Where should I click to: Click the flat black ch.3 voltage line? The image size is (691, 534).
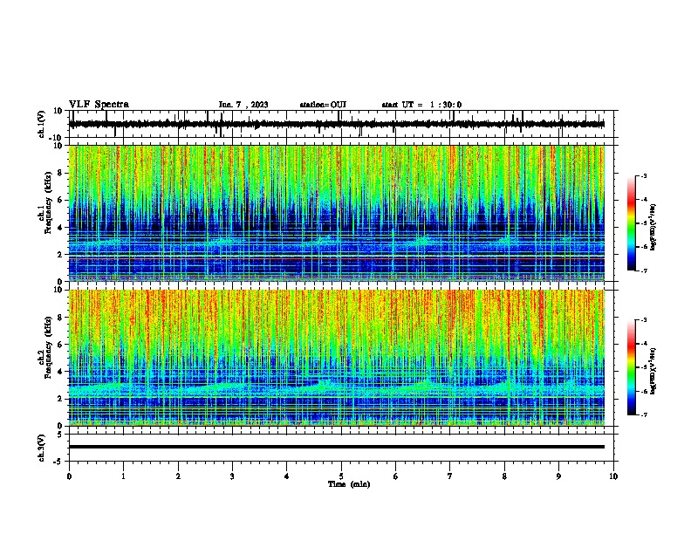click(x=337, y=447)
